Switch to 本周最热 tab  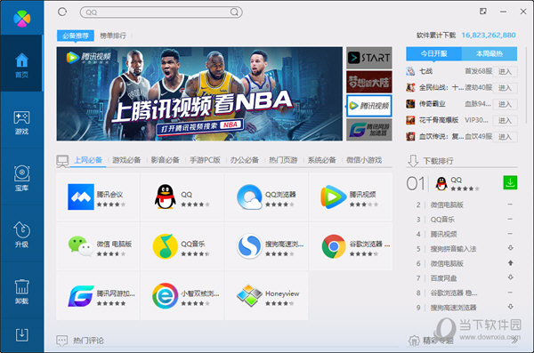(x=489, y=53)
